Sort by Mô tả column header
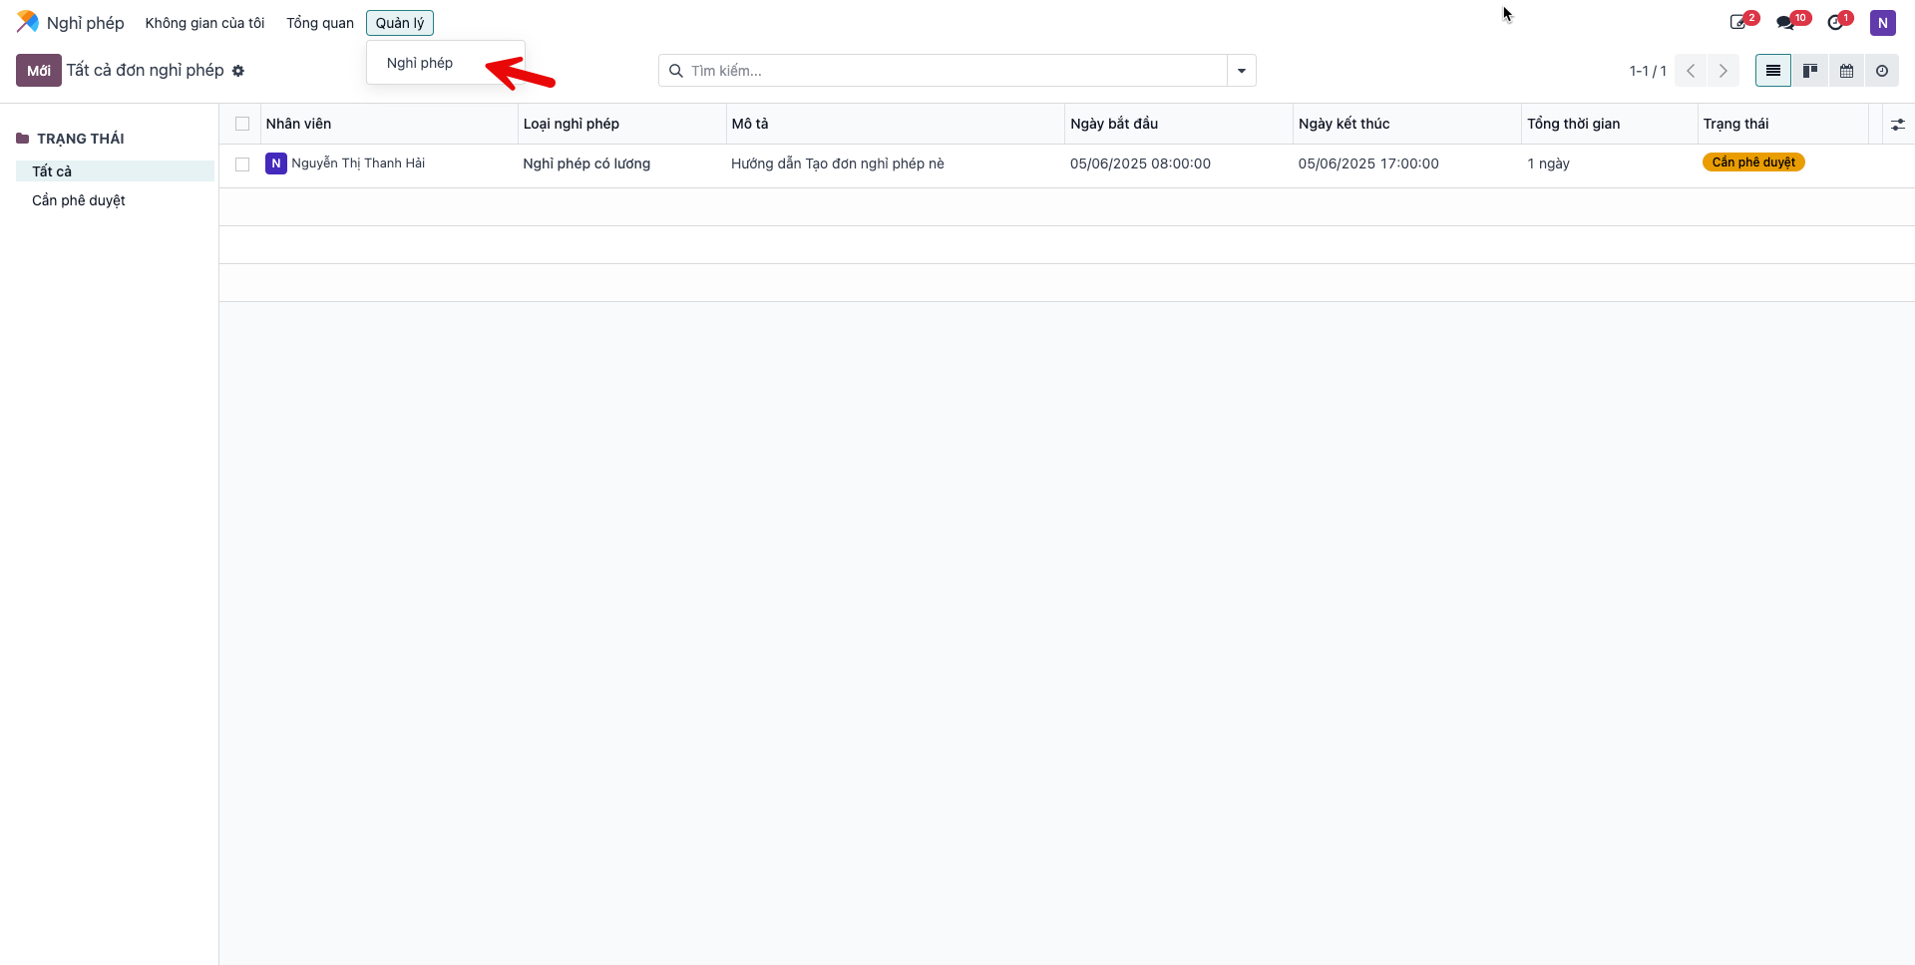 (896, 124)
